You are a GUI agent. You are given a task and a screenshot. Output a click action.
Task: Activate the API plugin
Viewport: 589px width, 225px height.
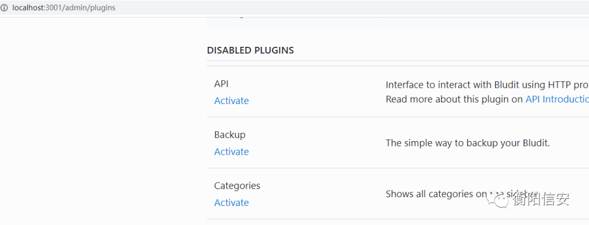pos(231,100)
